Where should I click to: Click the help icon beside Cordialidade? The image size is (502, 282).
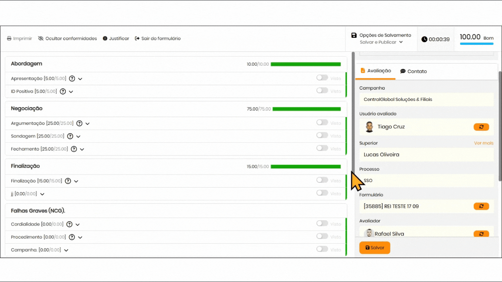coord(69,225)
